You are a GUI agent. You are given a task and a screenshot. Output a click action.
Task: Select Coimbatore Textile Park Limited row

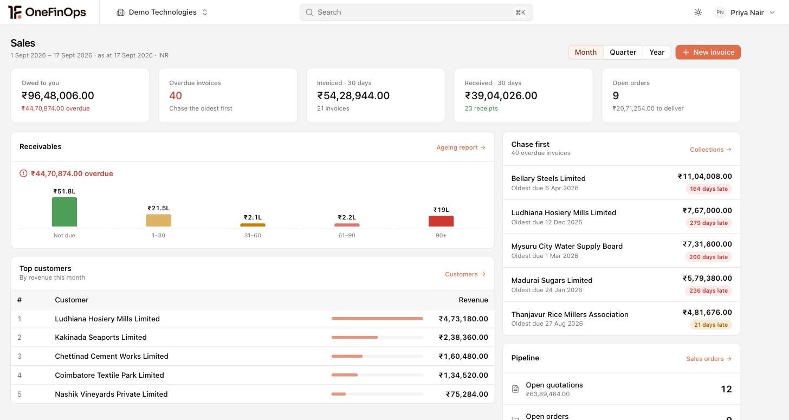click(253, 376)
